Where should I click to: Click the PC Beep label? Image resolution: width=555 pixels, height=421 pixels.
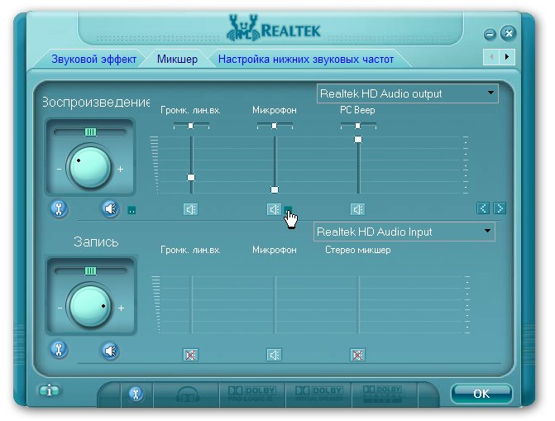[x=357, y=110]
